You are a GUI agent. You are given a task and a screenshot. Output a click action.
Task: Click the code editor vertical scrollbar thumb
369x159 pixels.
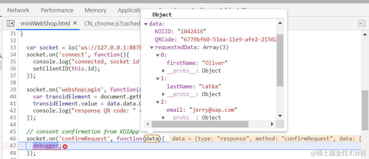[x=365, y=110]
